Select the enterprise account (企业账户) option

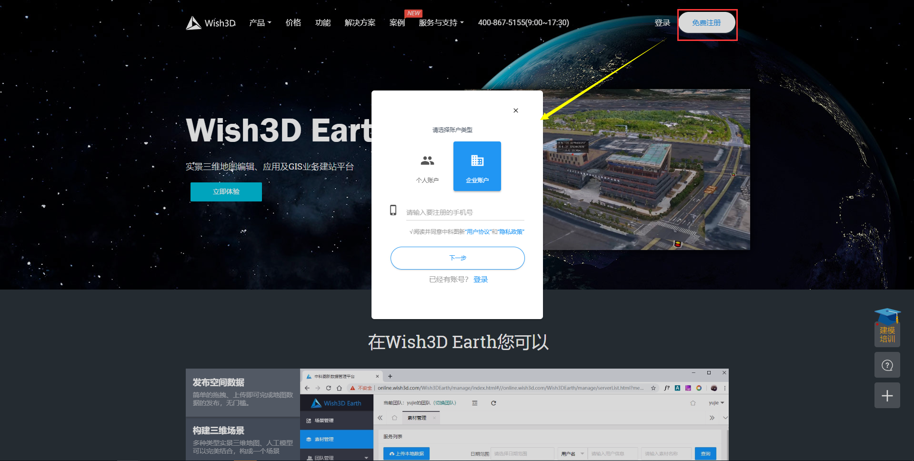click(477, 167)
